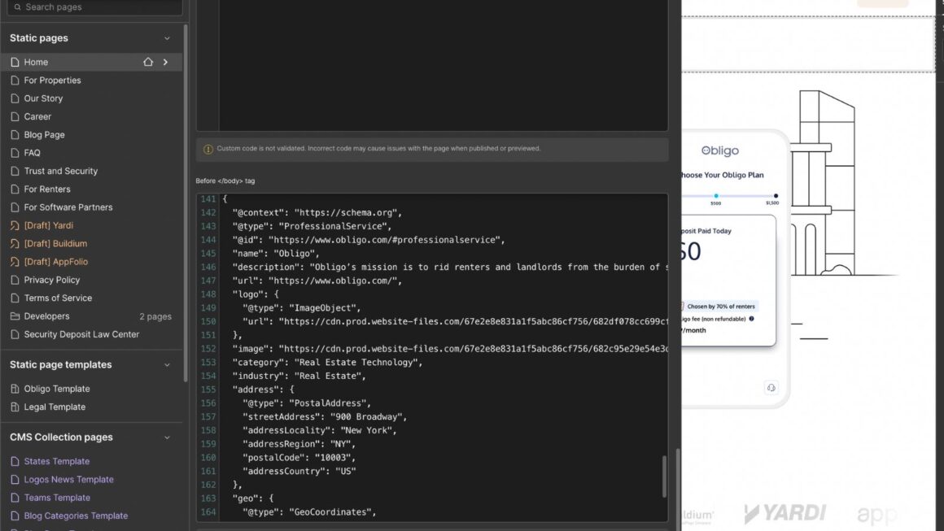Screen dimensions: 944x531
Task: Set Home as homepage via house icon
Action: point(148,62)
